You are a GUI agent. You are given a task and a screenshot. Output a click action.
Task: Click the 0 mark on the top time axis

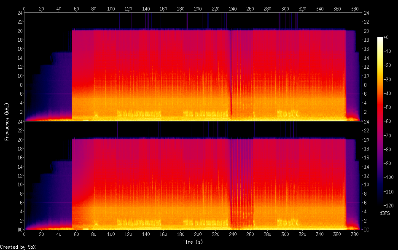pyautogui.click(x=24, y=8)
